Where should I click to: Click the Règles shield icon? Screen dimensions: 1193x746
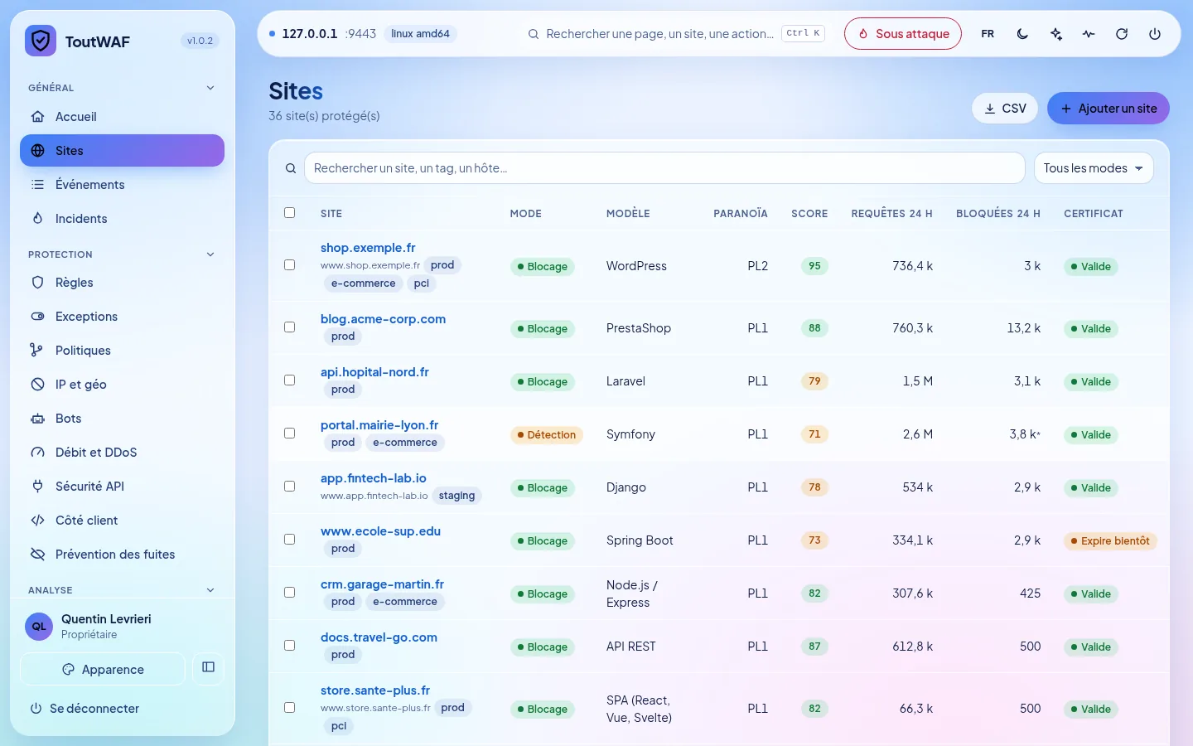(37, 283)
